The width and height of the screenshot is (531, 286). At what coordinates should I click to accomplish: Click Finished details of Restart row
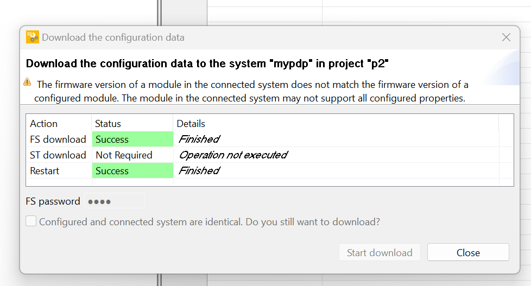(x=336, y=170)
